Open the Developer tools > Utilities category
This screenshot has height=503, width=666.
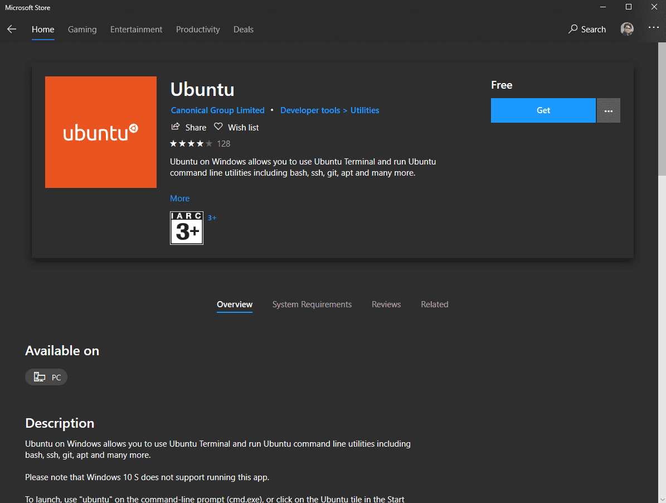(x=329, y=110)
